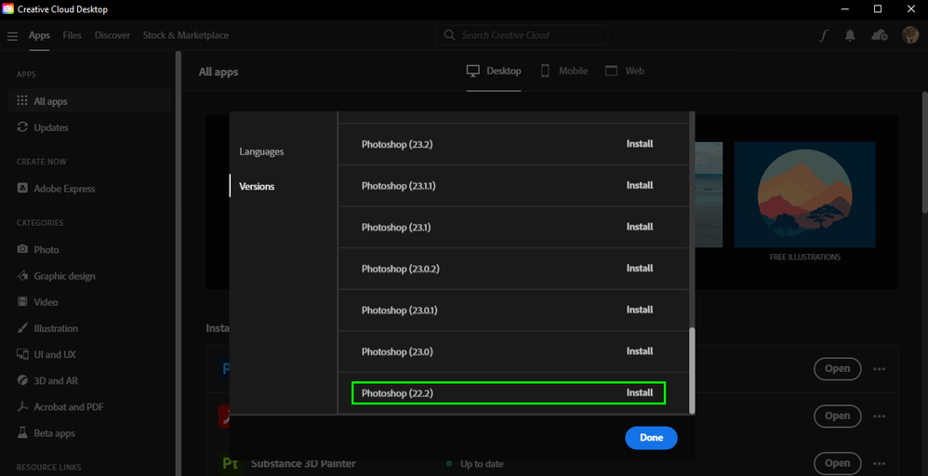The height and width of the screenshot is (476, 928).
Task: Switch to the Web tab
Action: tap(626, 71)
